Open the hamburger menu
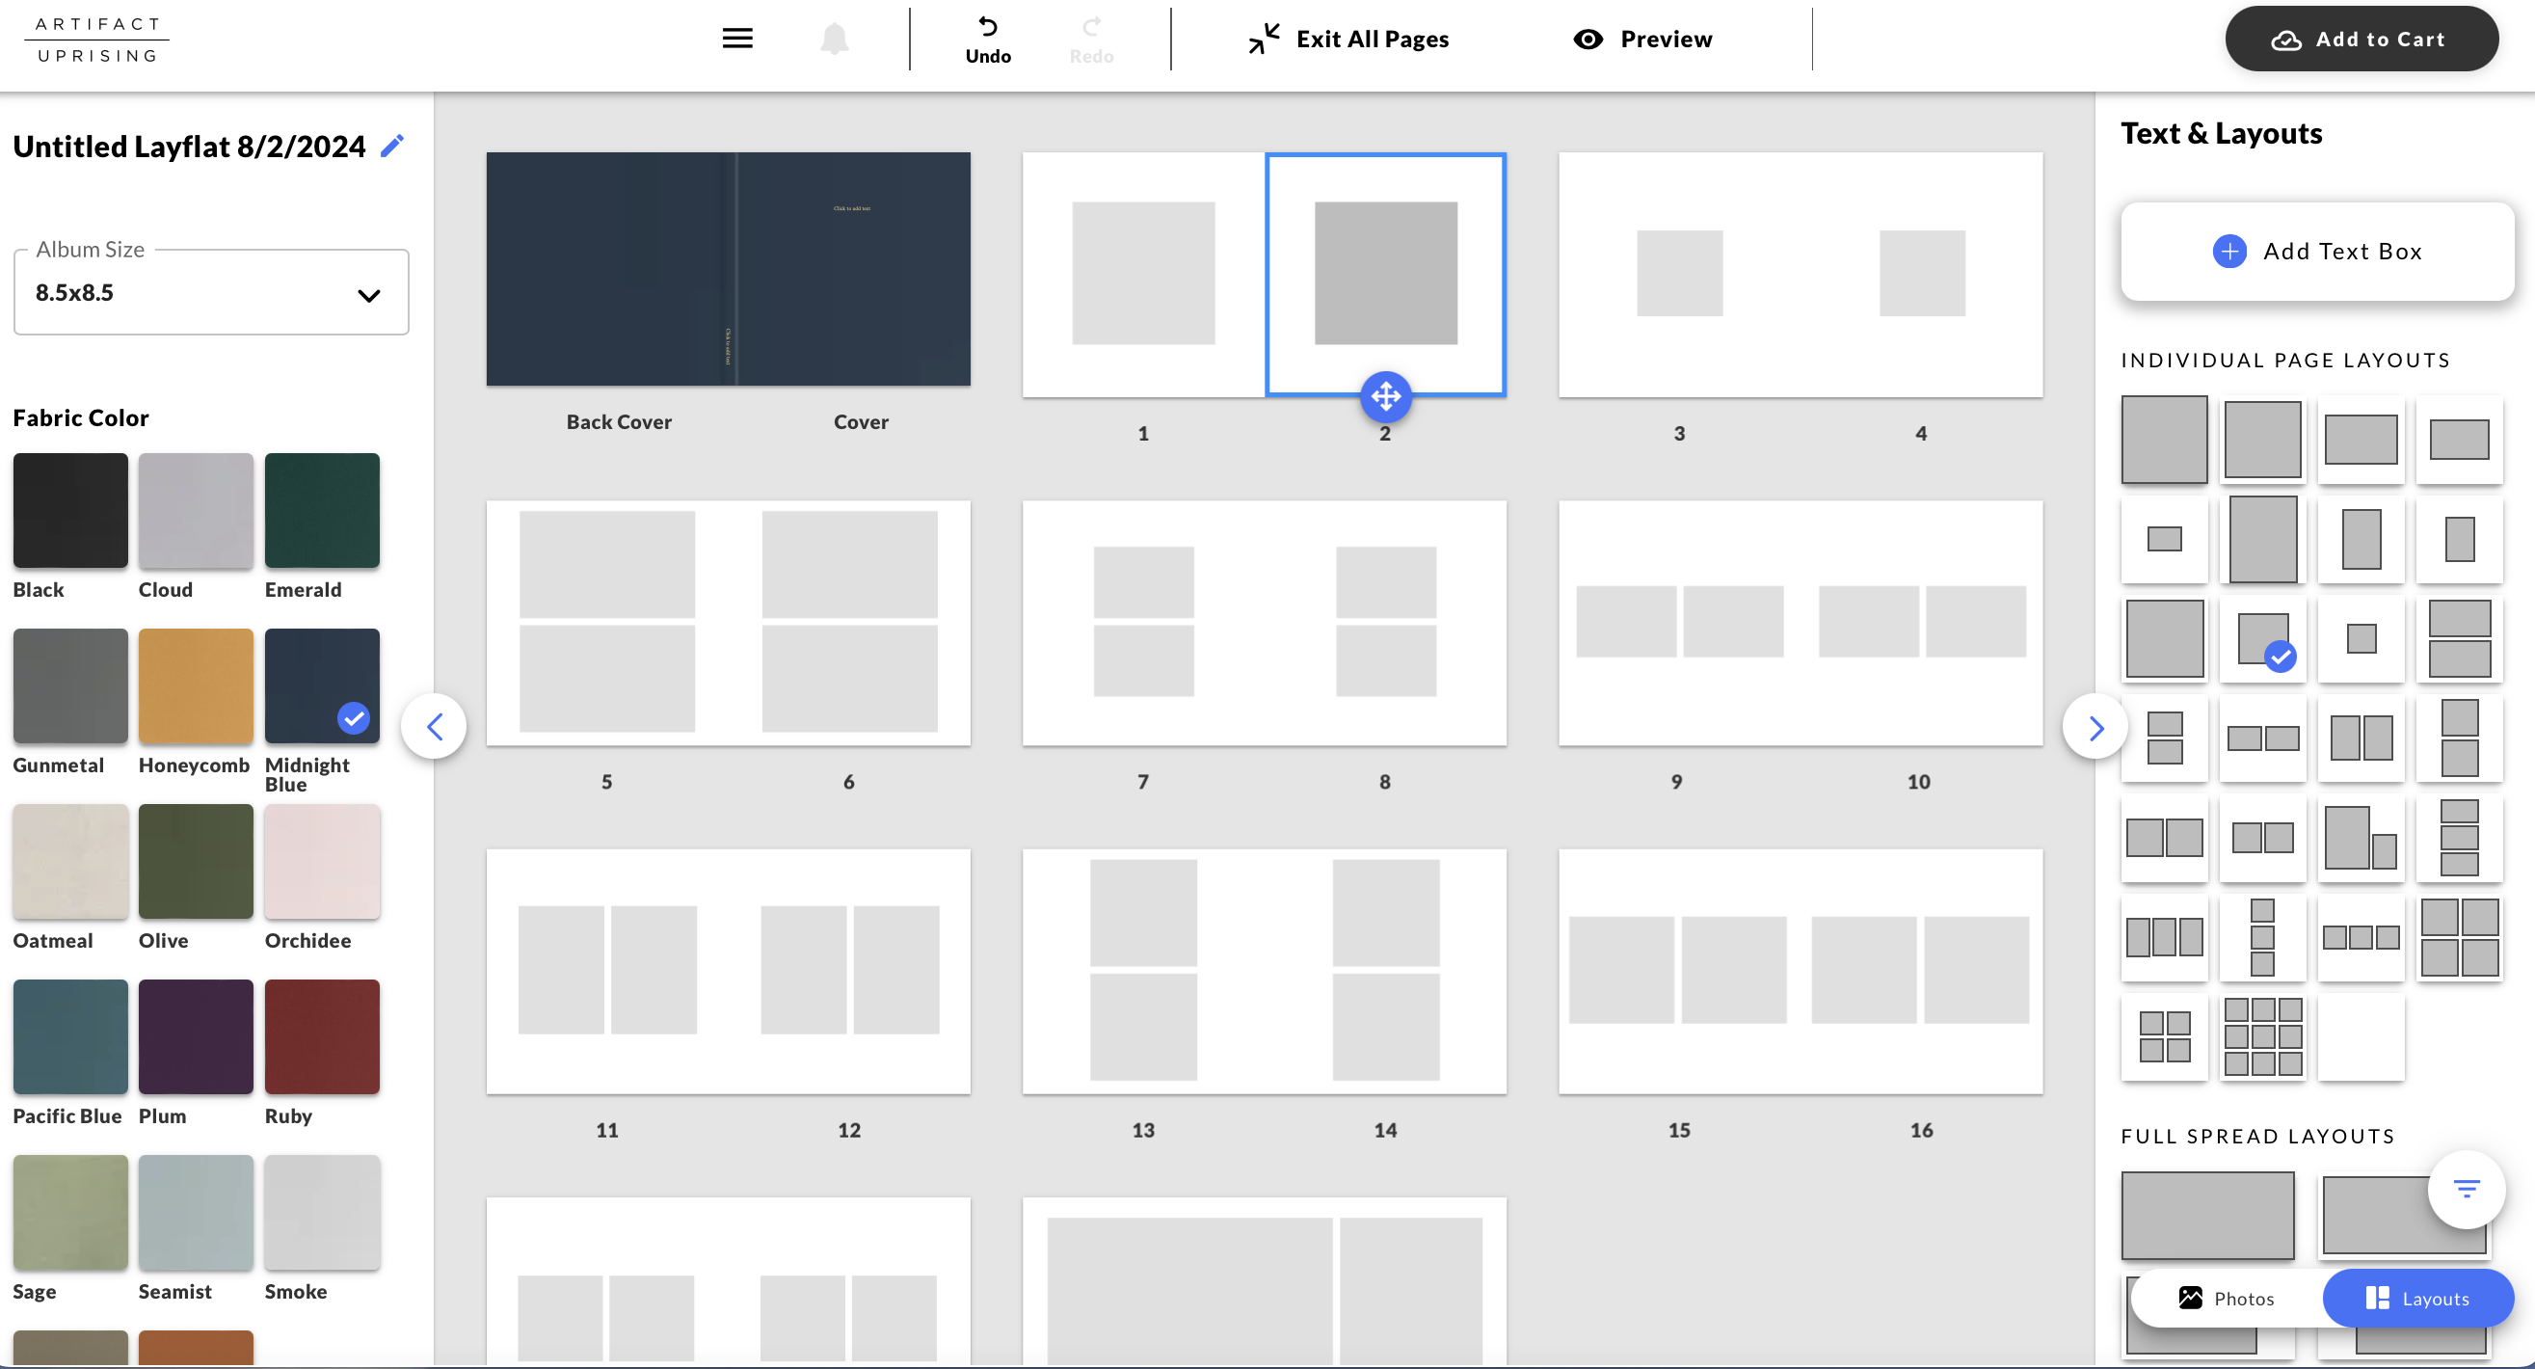 [737, 39]
